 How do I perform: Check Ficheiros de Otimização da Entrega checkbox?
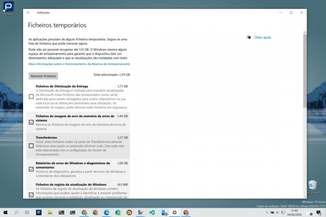(31, 97)
